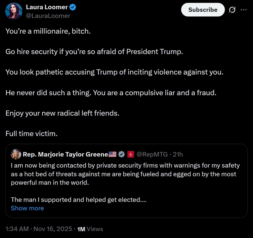Click Marjorie Taylor Greene's quoted post avatar

click(x=16, y=154)
